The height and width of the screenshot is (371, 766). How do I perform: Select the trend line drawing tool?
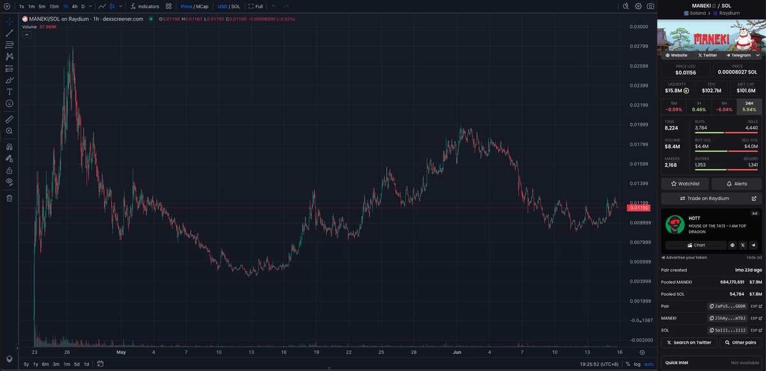click(10, 33)
